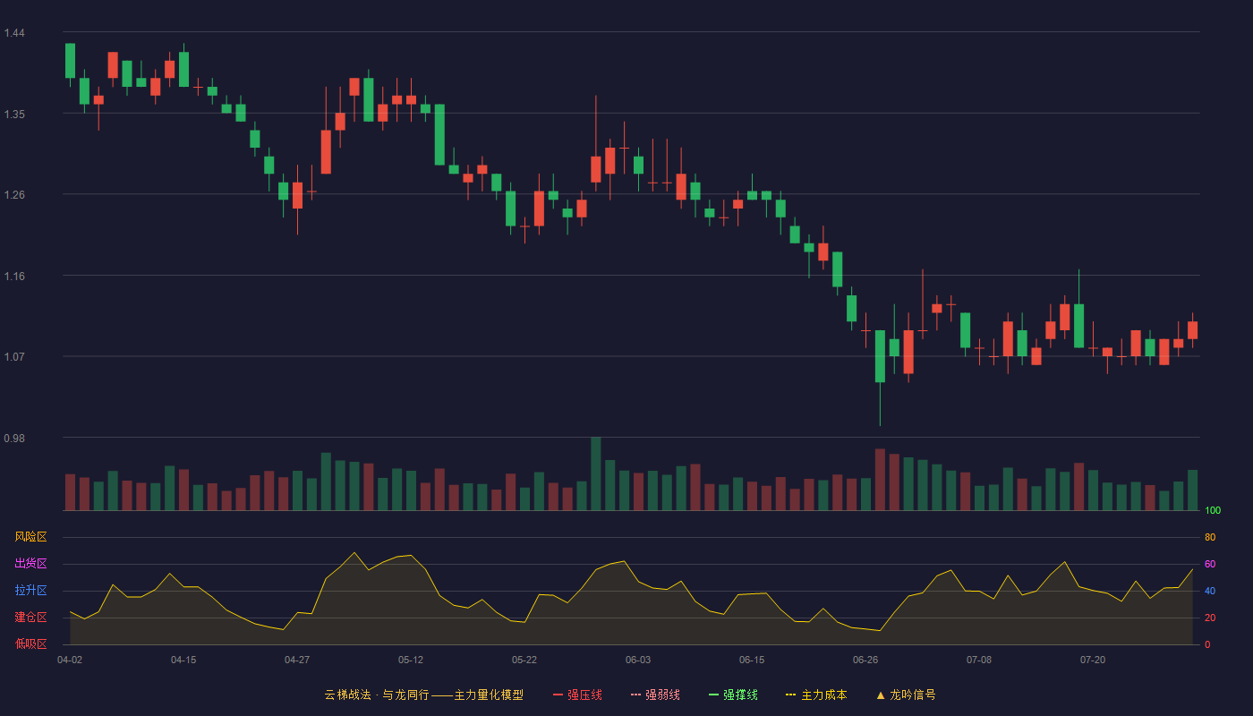Select the 拉升区 zone label
Screen dimensions: 1253x716
30,591
